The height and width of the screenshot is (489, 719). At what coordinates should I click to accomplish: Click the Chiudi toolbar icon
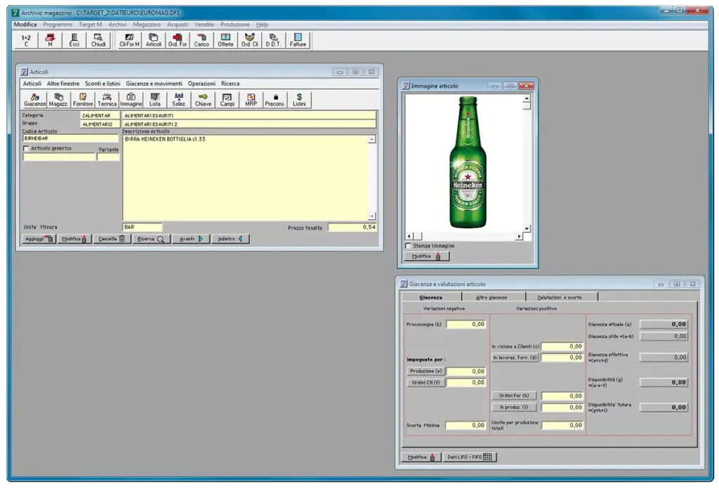coord(98,40)
